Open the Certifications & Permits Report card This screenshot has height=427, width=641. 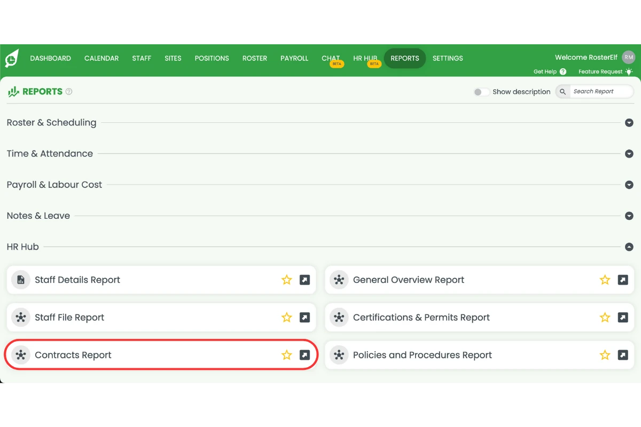click(480, 318)
